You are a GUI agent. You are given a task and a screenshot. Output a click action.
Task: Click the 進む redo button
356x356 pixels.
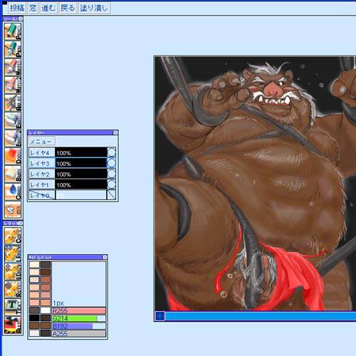click(48, 9)
